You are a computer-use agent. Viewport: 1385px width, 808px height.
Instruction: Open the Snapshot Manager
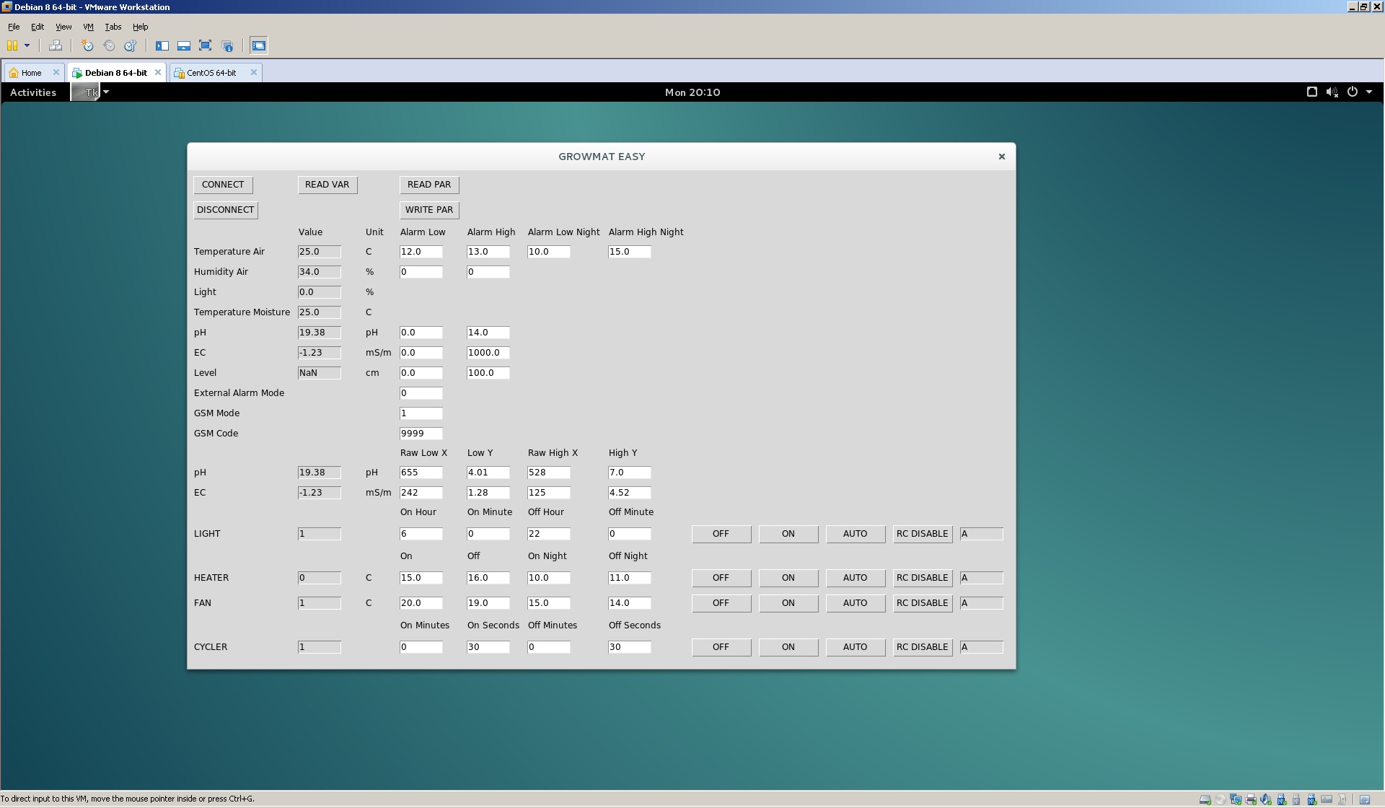pyautogui.click(x=131, y=45)
